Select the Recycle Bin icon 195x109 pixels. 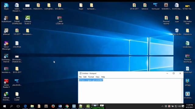pyautogui.click(x=177, y=32)
